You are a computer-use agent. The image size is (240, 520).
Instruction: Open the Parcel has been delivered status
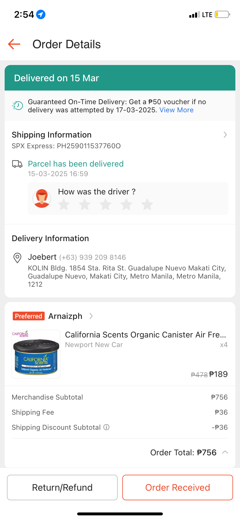76,164
